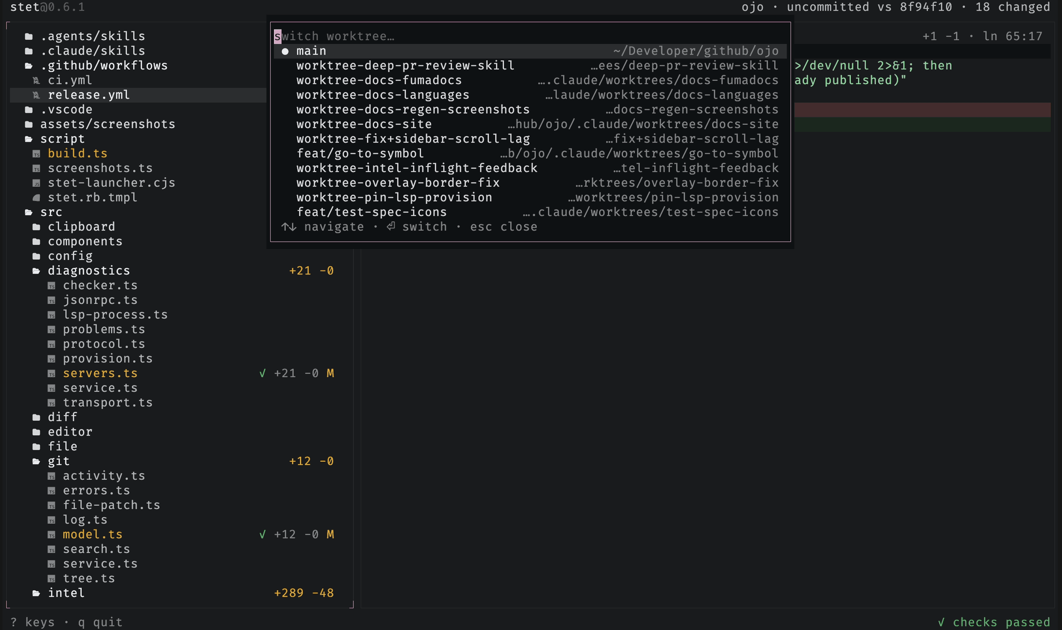The image size is (1062, 630).
Task: Click the errors.ts file icon
Action: pos(51,491)
